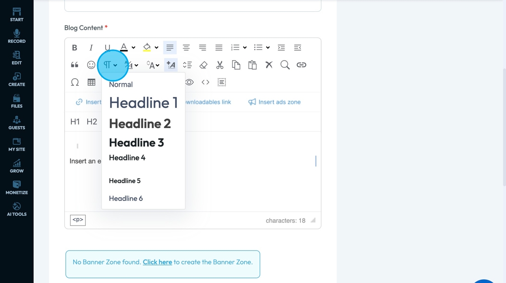Viewport: 506px width, 283px height.
Task: Paste from clipboard
Action: pyautogui.click(x=253, y=65)
